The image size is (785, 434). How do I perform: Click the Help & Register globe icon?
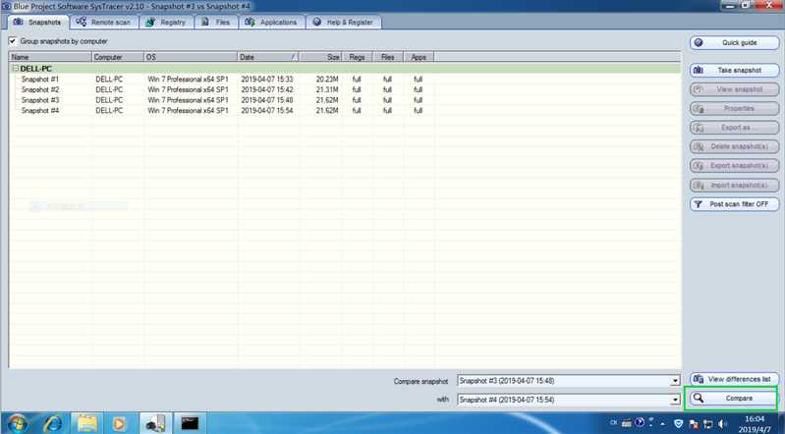pyautogui.click(x=317, y=22)
